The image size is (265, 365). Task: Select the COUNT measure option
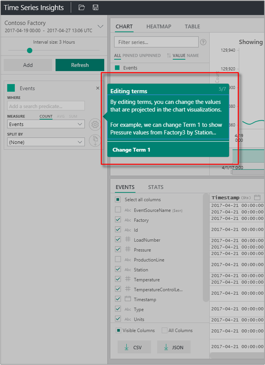46,116
